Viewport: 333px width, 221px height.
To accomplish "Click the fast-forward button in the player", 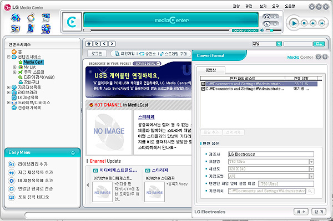I will pyautogui.click(x=322, y=23).
